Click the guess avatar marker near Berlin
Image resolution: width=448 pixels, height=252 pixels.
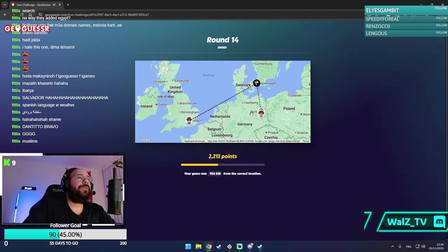coord(261,113)
